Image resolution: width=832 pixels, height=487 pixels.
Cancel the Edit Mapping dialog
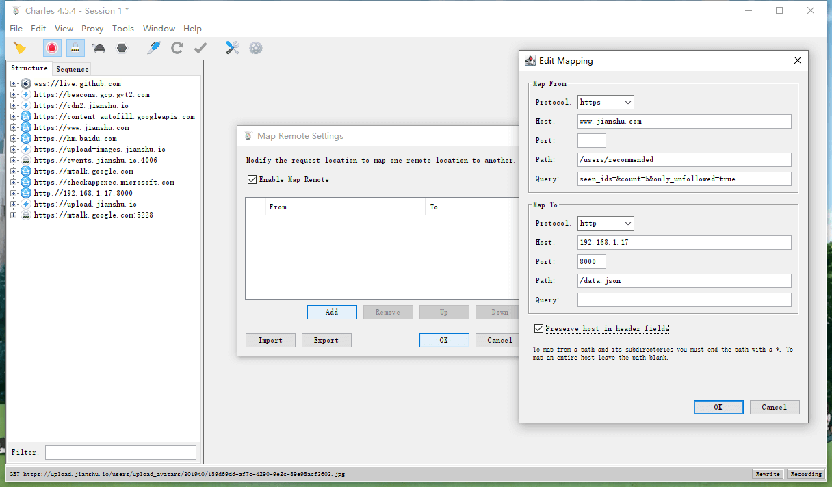(x=775, y=407)
